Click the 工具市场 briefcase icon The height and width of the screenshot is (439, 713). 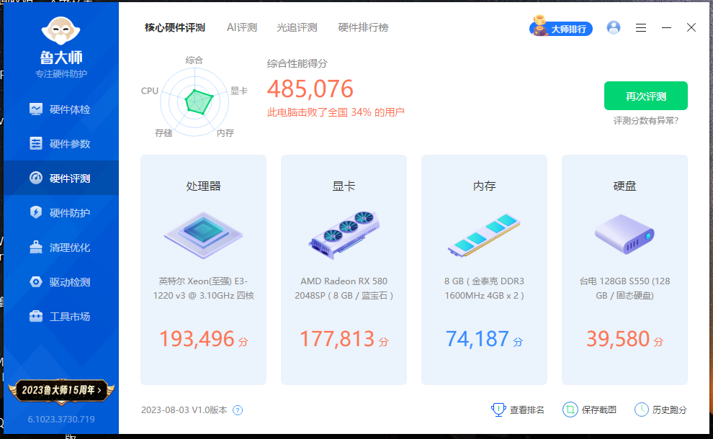point(36,317)
